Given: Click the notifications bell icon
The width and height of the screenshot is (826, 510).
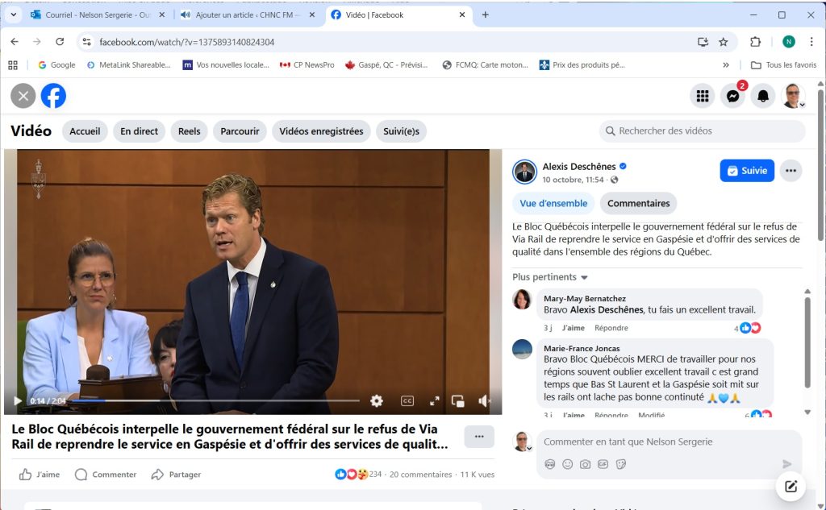Looking at the screenshot, I should tap(762, 97).
